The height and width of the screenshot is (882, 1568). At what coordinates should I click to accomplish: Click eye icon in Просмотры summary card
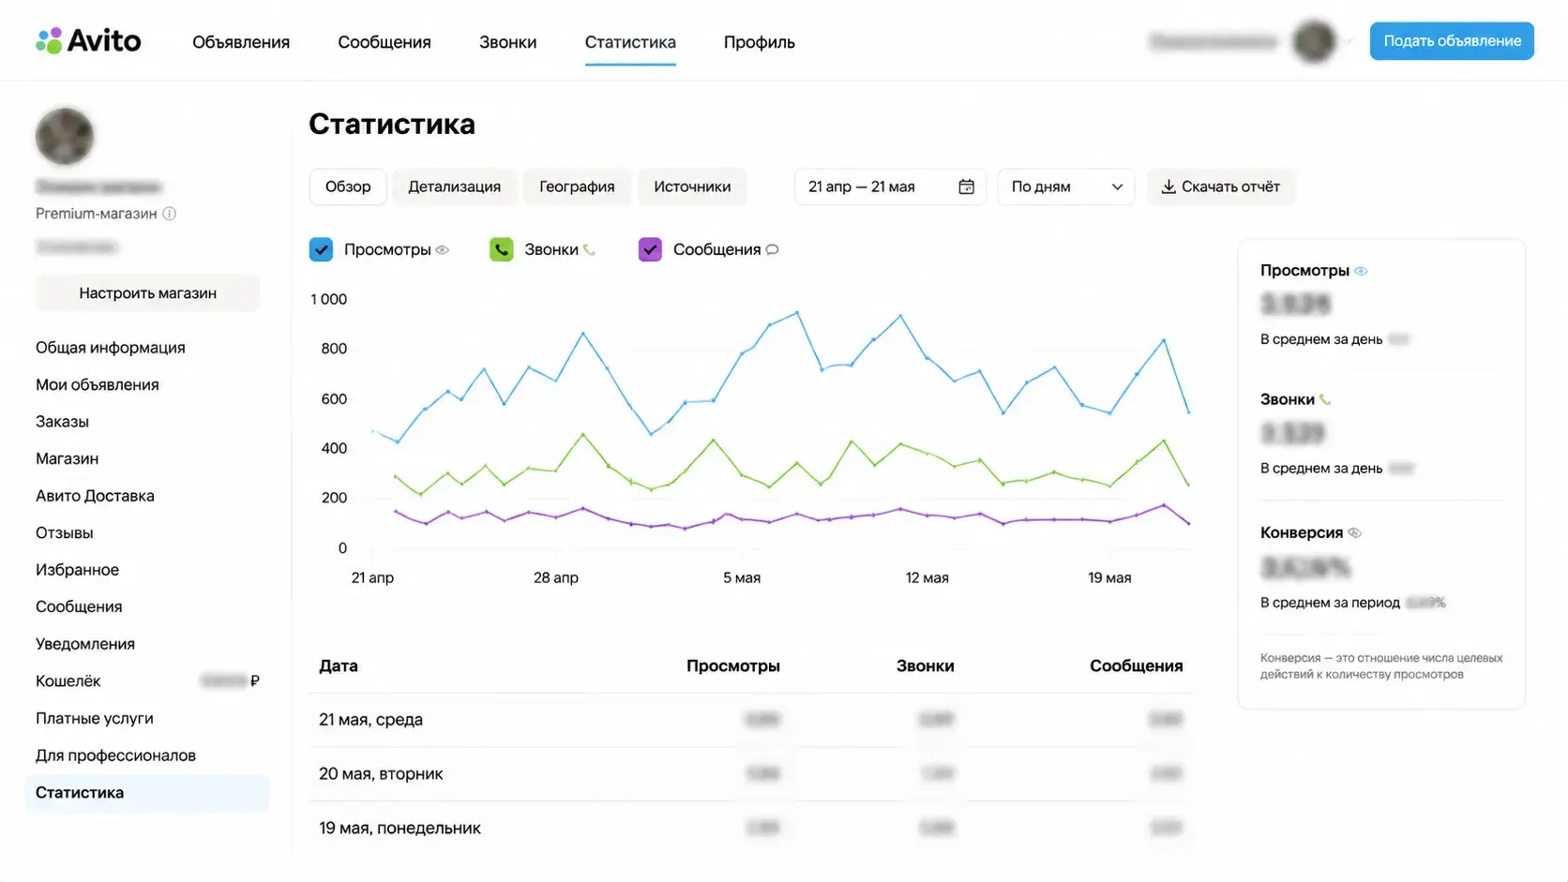coord(1361,271)
